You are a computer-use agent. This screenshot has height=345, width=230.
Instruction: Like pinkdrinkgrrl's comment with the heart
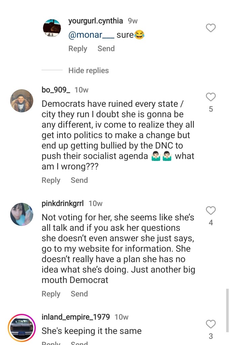click(211, 211)
